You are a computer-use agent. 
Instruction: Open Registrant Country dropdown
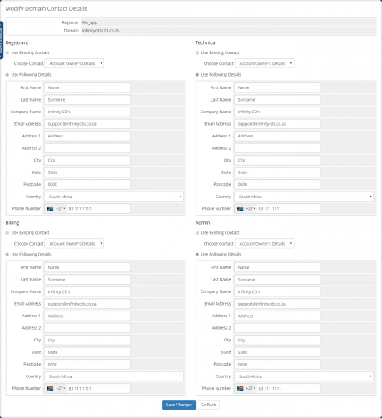click(114, 197)
